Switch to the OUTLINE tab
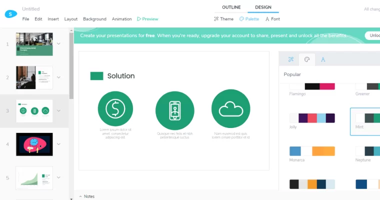The image size is (380, 200). (231, 7)
